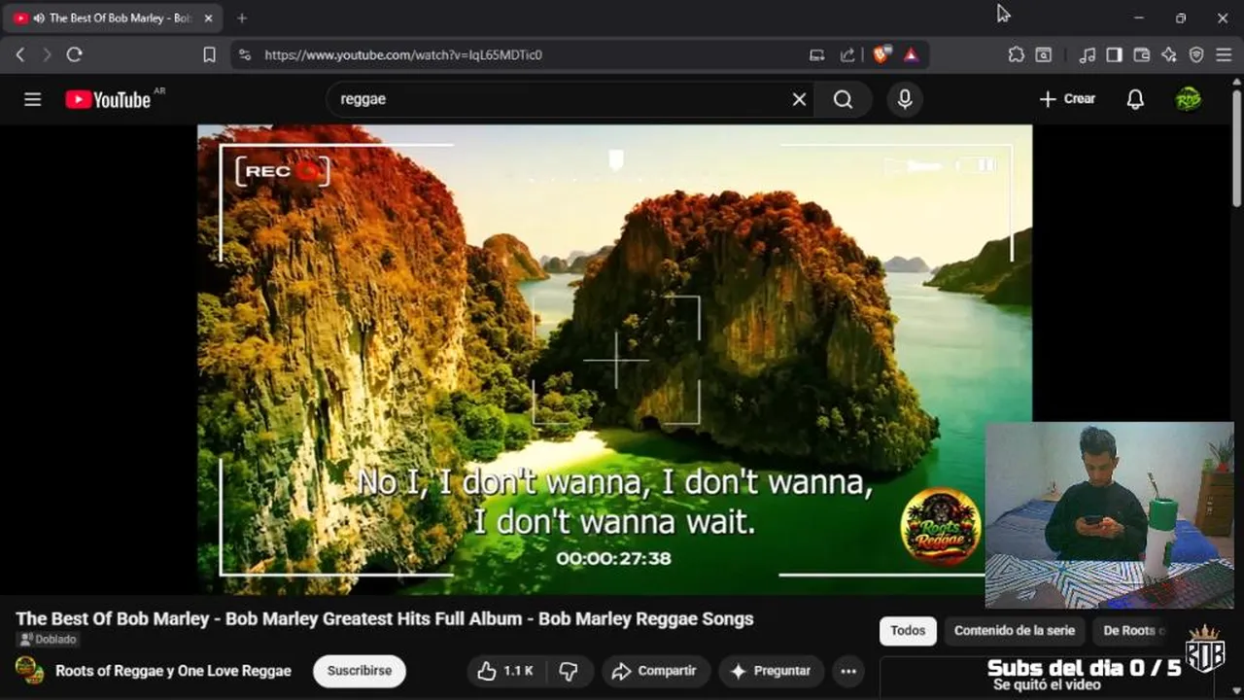
Task: Open YouTube notifications bell
Action: point(1135,99)
